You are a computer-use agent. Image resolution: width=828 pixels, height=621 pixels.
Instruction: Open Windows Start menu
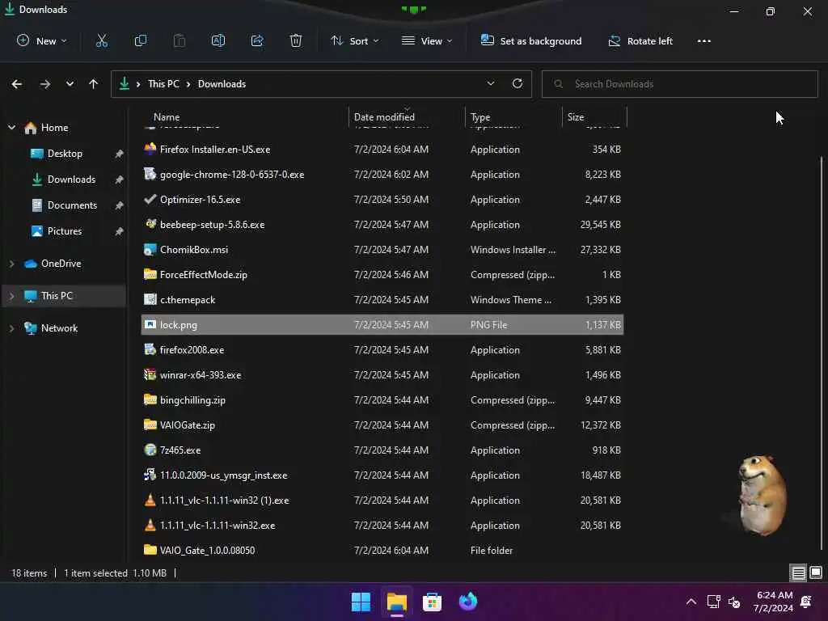[361, 602]
